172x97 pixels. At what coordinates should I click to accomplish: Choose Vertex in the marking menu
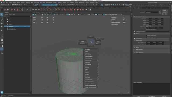click(83, 41)
